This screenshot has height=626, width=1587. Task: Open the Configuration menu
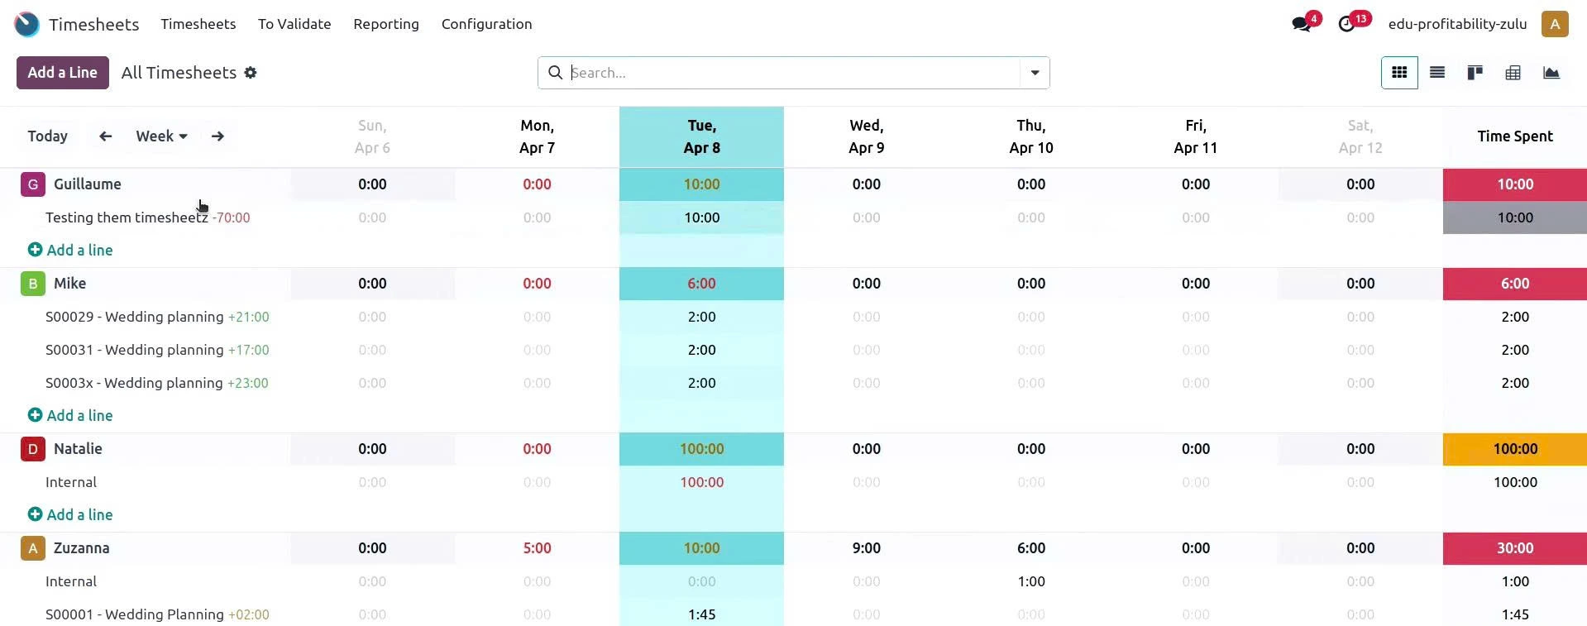point(486,24)
